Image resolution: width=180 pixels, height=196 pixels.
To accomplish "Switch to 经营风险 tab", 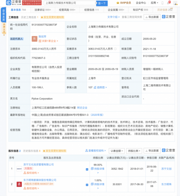I will 67,10.
